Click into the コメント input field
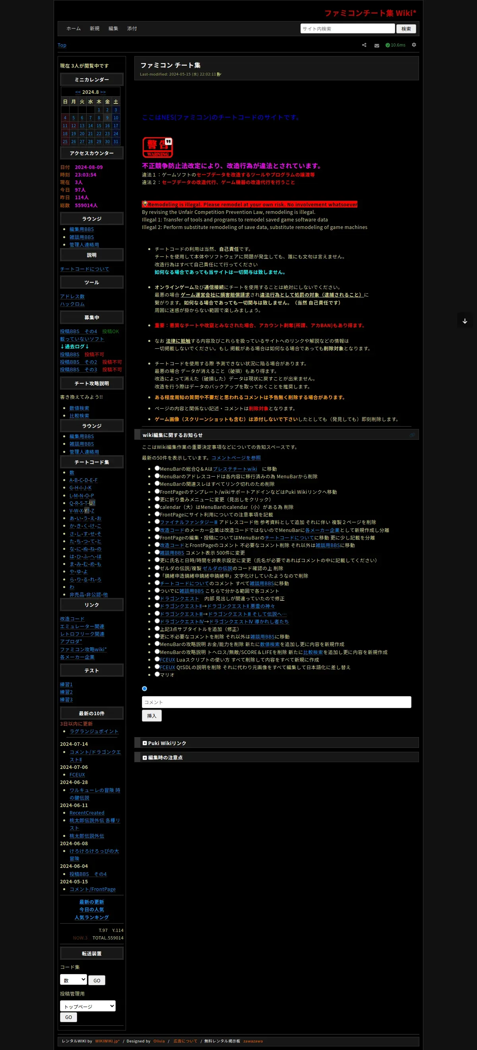The width and height of the screenshot is (477, 1050). tap(276, 702)
